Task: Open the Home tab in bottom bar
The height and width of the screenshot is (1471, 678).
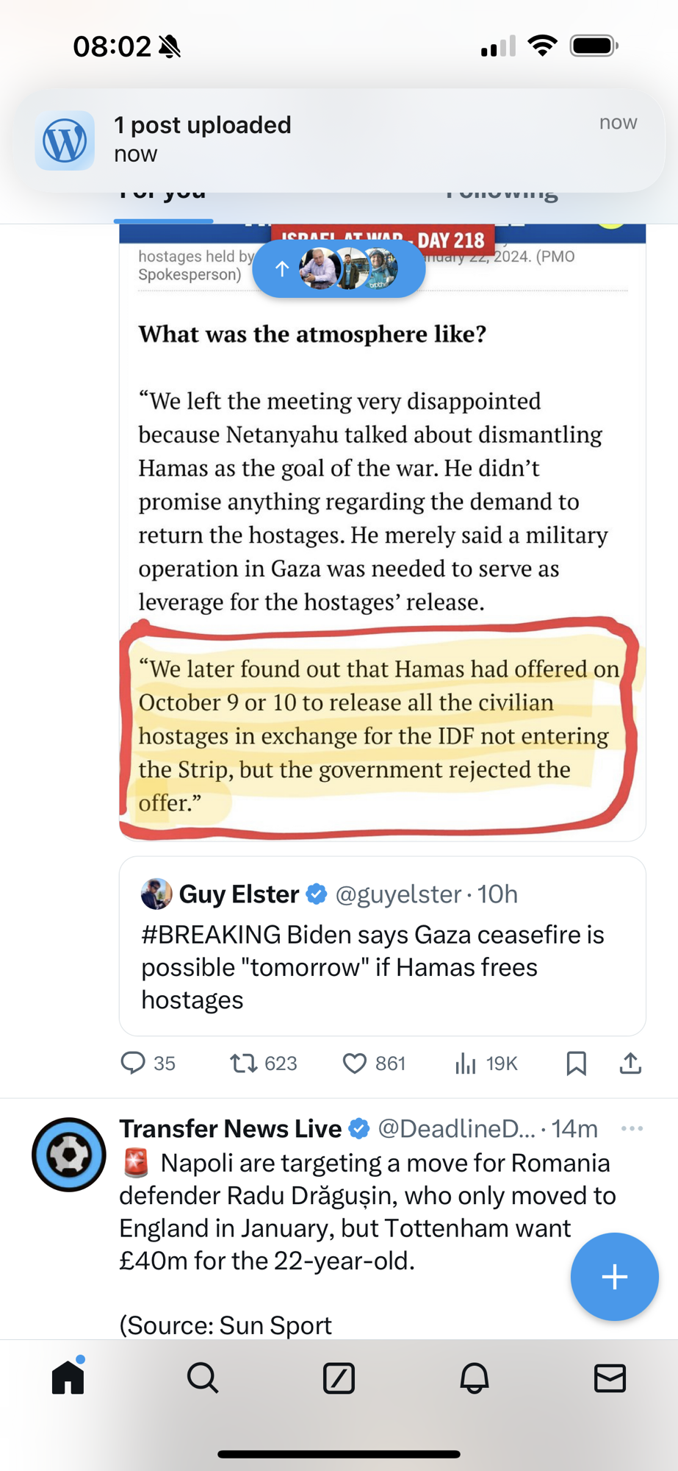Action: 68,1378
